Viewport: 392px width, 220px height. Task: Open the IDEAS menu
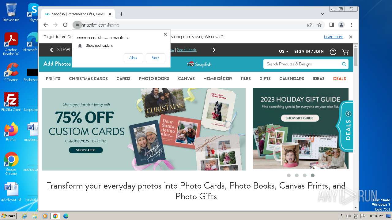318,79
